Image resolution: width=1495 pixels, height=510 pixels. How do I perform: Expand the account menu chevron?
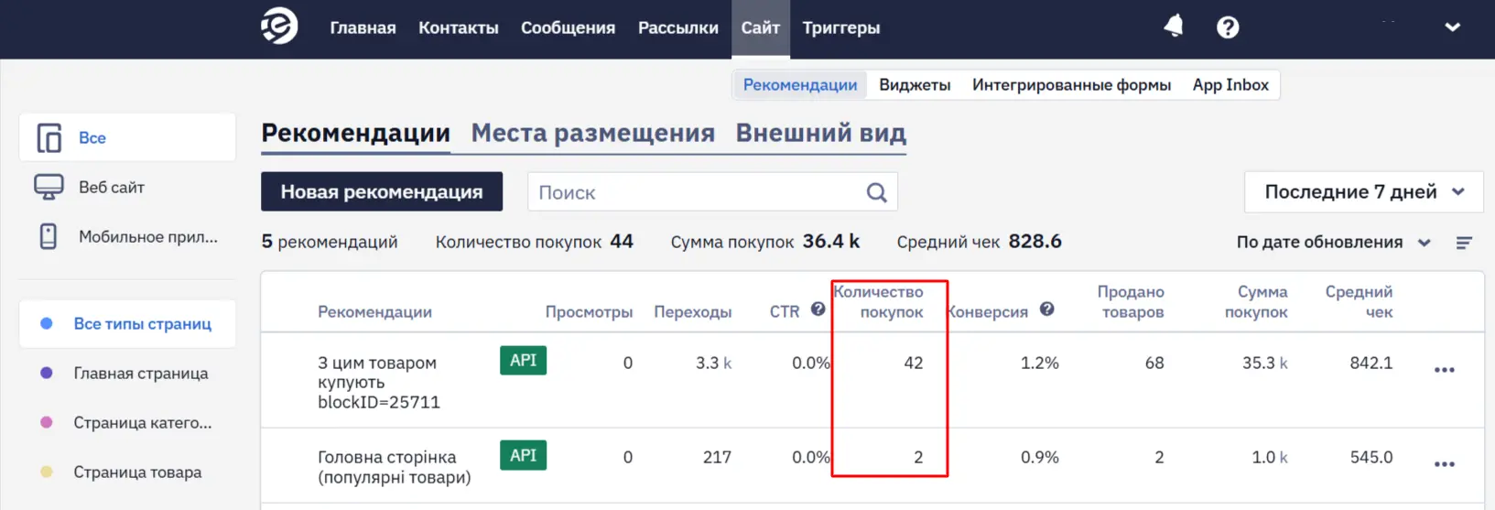click(x=1452, y=27)
